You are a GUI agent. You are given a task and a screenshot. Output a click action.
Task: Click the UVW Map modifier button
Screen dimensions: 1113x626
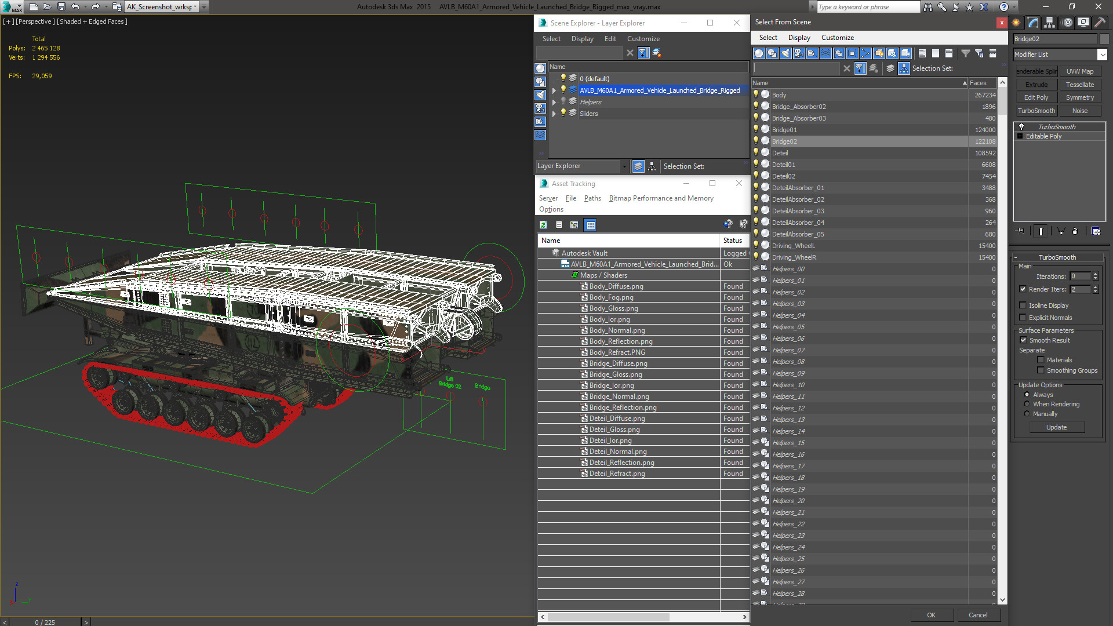click(x=1079, y=71)
